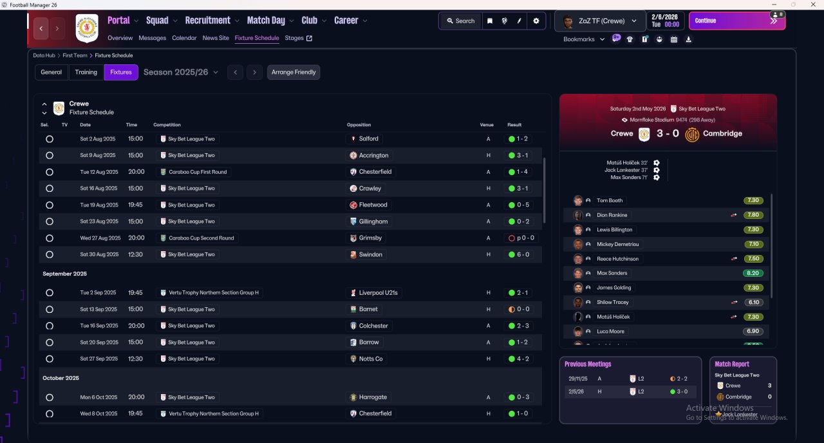Open the Season 2025/26 dropdown
Screen dimensions: 824x443
181,72
